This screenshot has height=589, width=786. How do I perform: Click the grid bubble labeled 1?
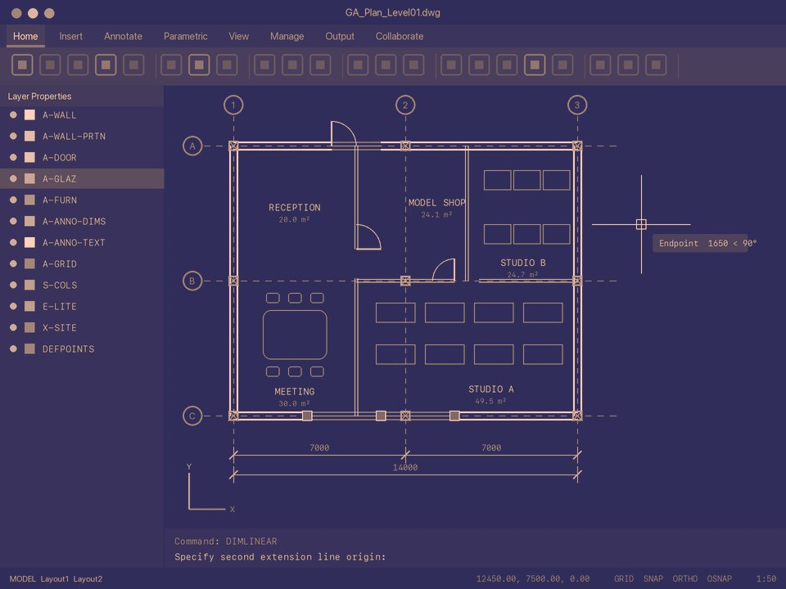point(233,106)
